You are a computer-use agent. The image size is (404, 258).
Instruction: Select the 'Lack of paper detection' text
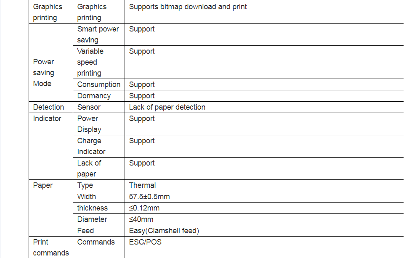167,107
